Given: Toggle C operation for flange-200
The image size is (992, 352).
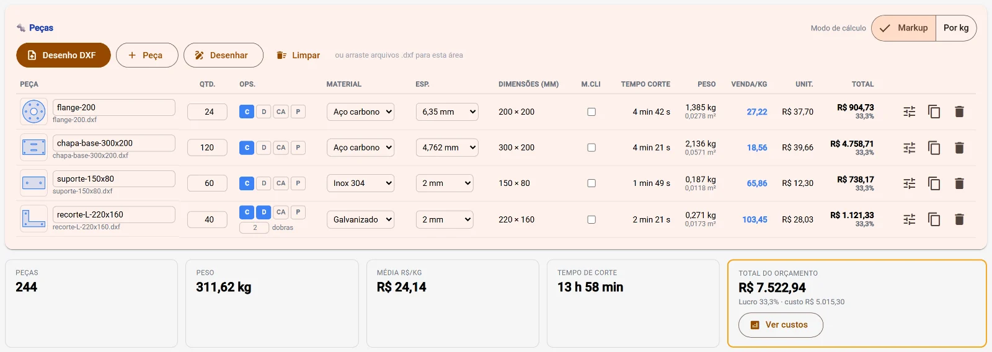Looking at the screenshot, I should coord(247,112).
